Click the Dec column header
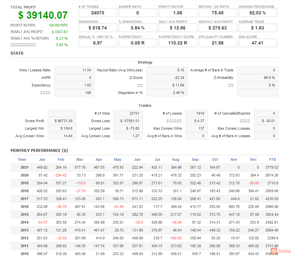Screen dimensions: 294x256 pos(253,159)
